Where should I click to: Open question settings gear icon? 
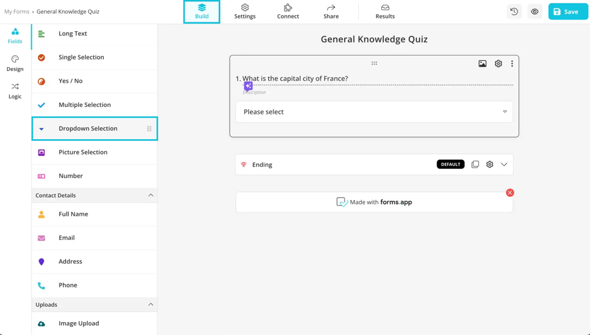[x=498, y=64]
